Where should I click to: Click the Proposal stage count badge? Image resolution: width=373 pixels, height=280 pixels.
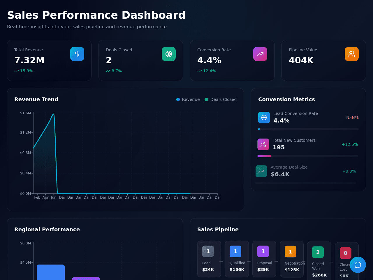[x=263, y=251]
